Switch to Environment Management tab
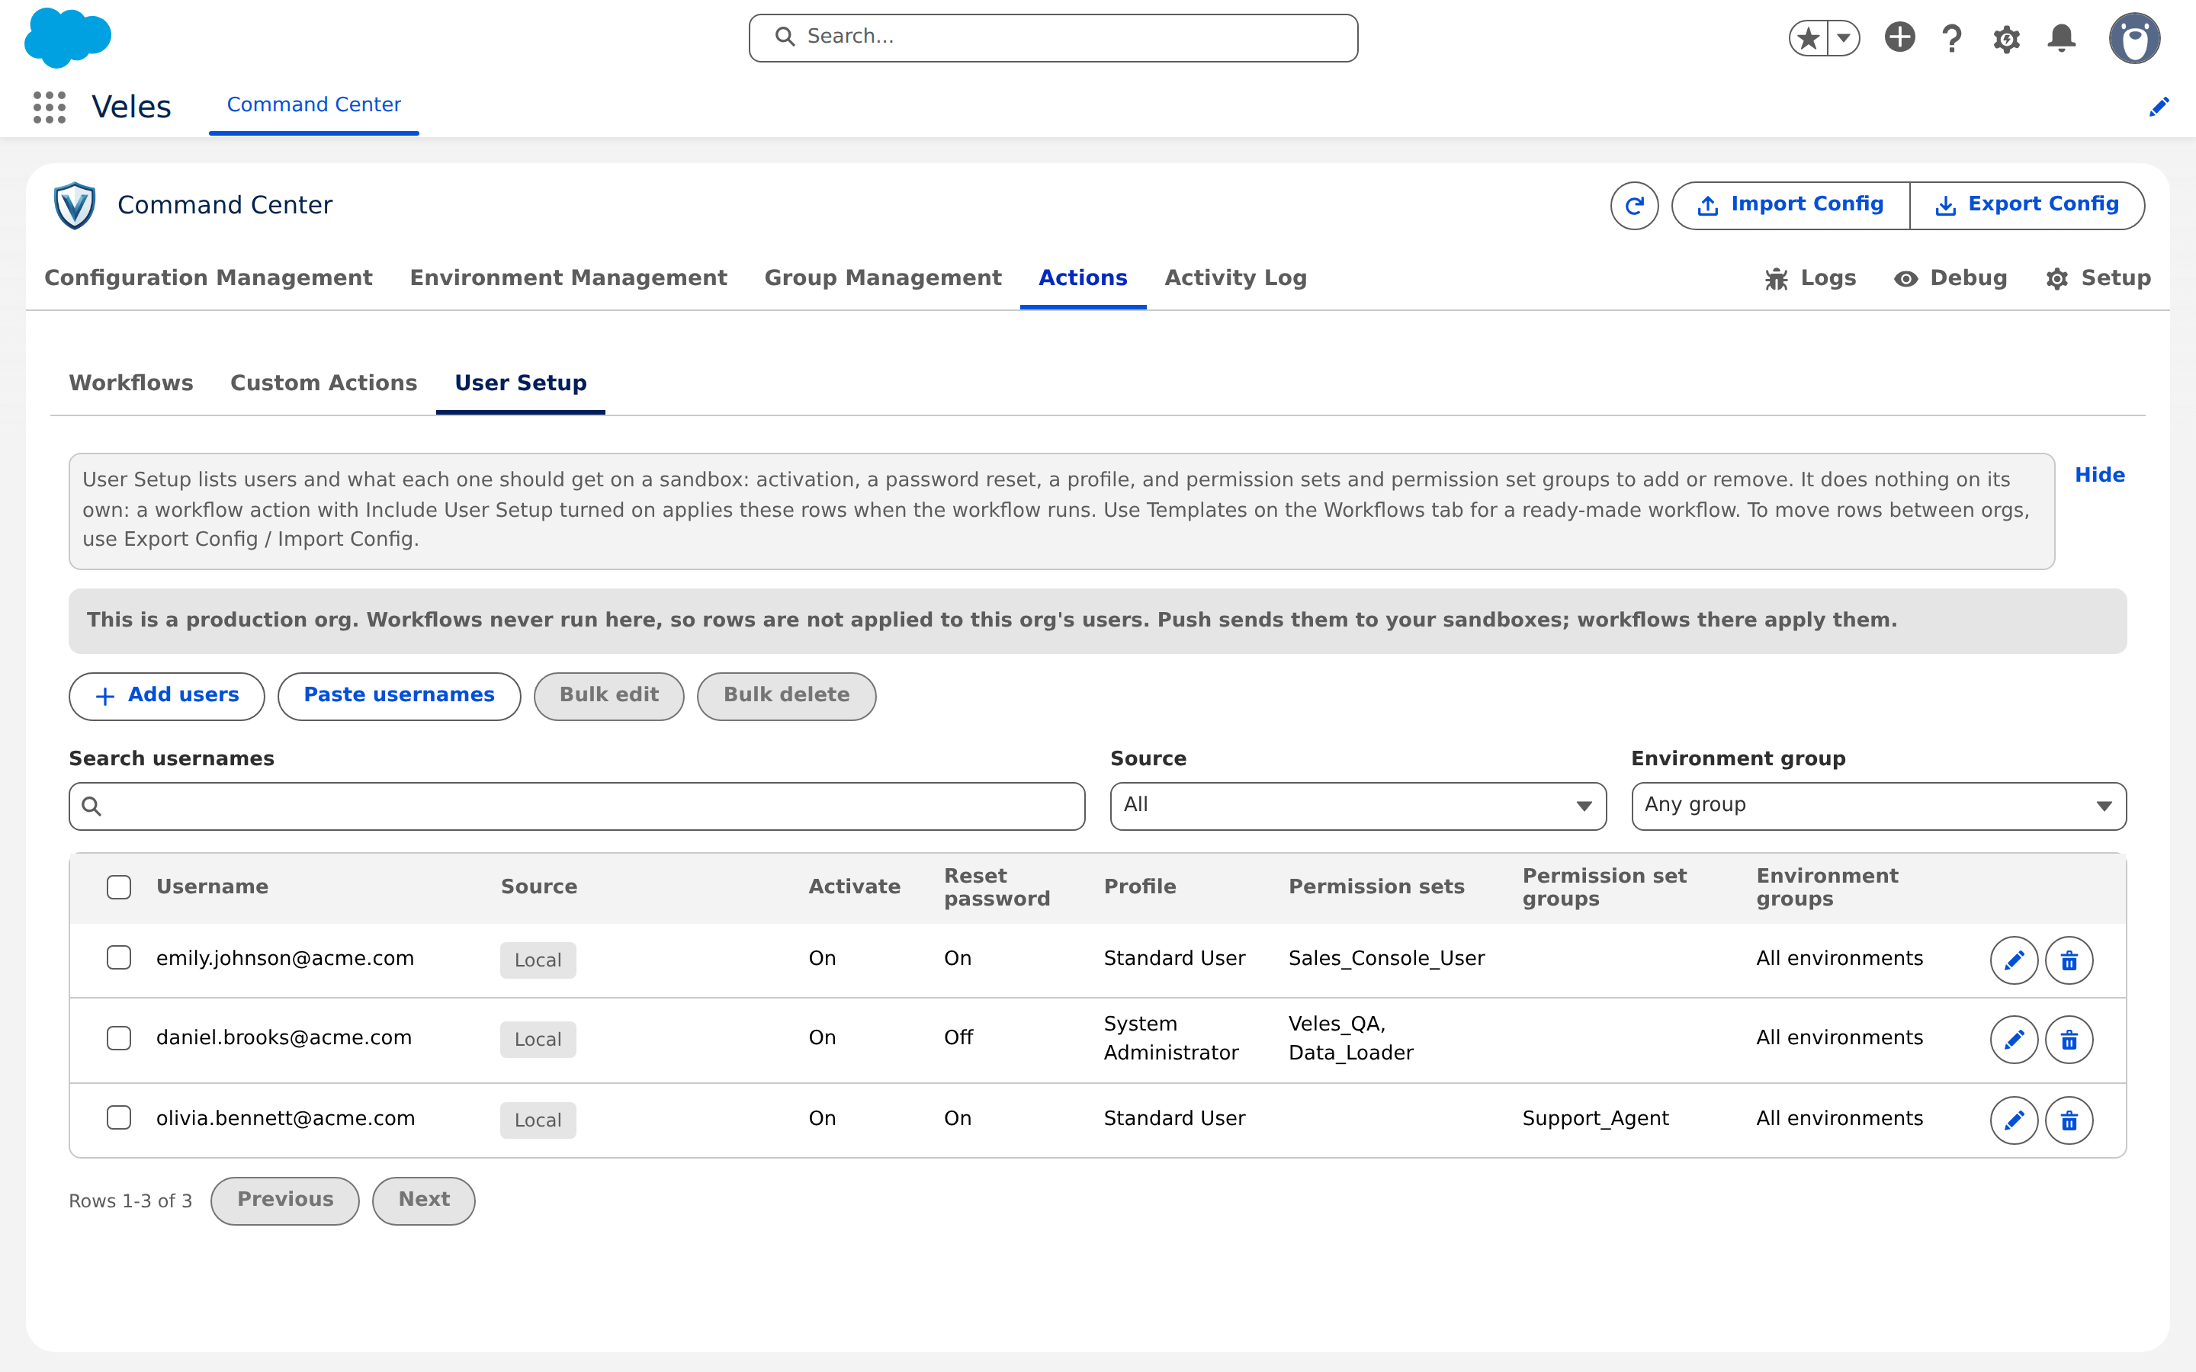Screen dimensions: 2196x1372 coord(568,277)
